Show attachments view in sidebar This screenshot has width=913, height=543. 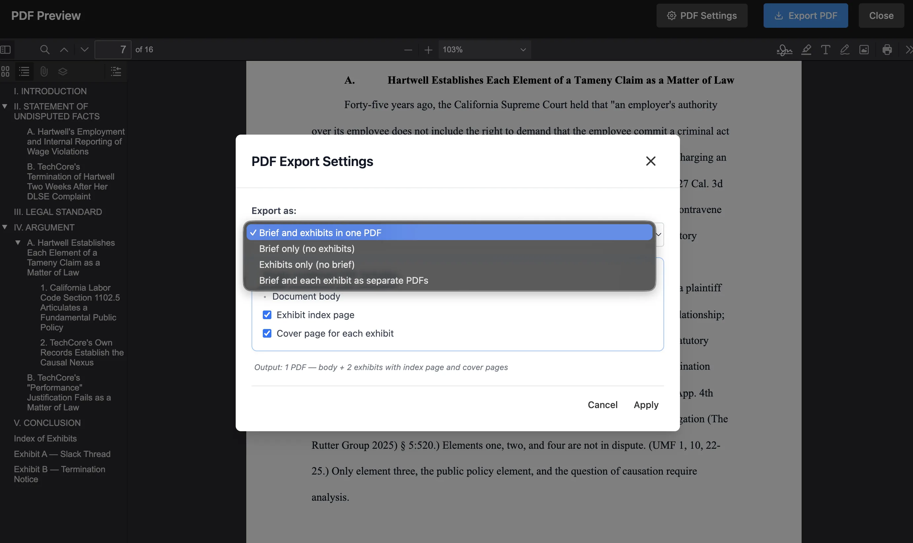pyautogui.click(x=44, y=71)
